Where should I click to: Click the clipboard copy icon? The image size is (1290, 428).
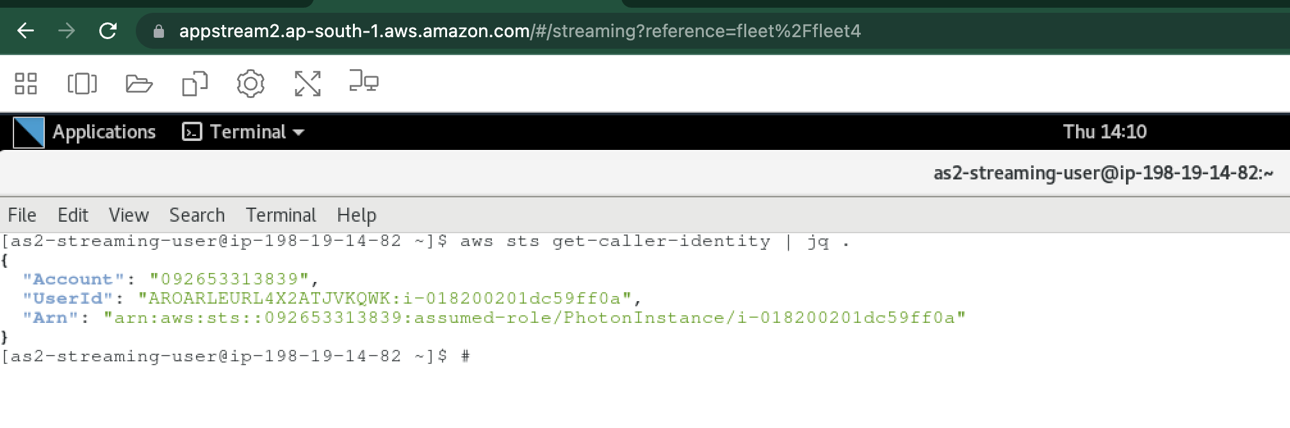tap(195, 83)
